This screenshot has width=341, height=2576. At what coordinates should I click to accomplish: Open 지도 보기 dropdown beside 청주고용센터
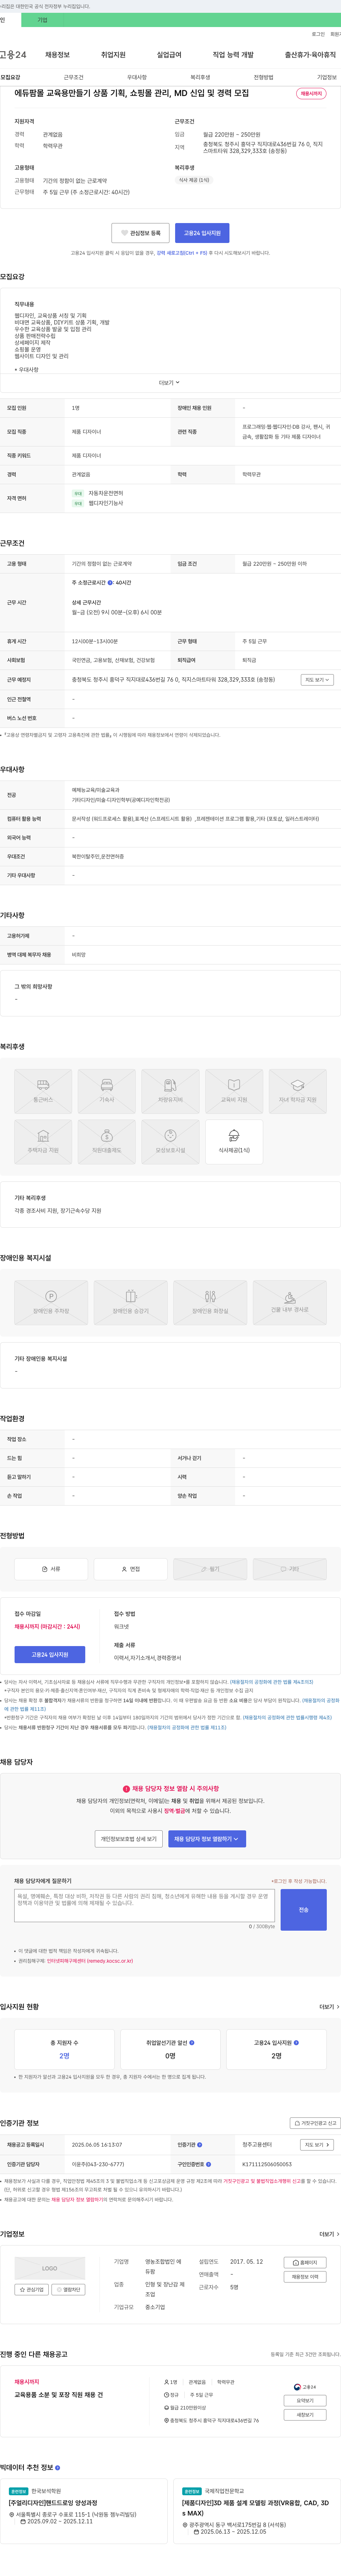point(317,2145)
